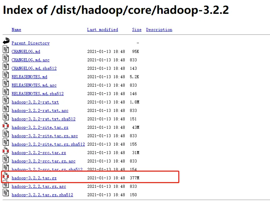Image resolution: width=270 pixels, height=205 pixels.
Task: Download the hadoop-3.2.2.tar.gz binary release
Action: 34,178
